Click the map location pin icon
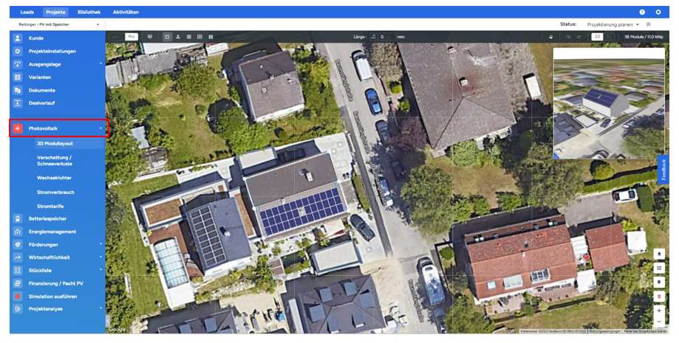The image size is (679, 343). tap(659, 282)
